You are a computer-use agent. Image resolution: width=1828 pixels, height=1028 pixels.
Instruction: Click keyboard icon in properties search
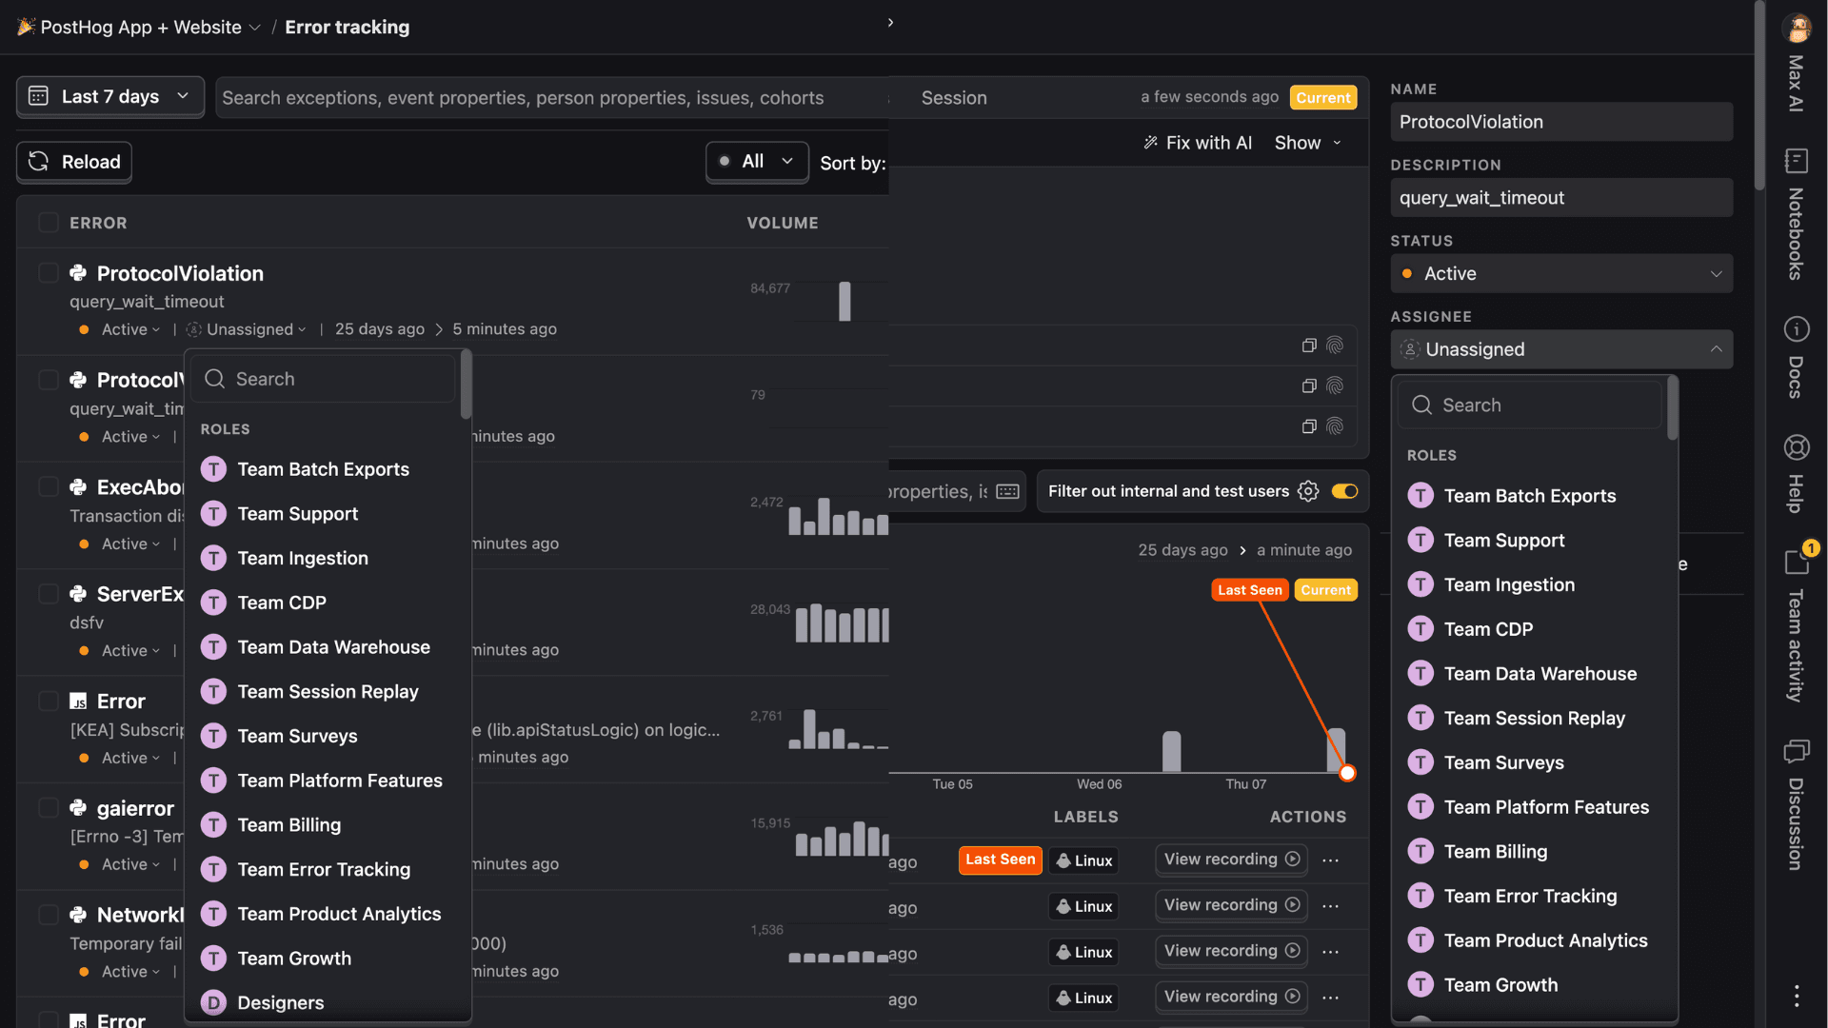pos(1007,491)
